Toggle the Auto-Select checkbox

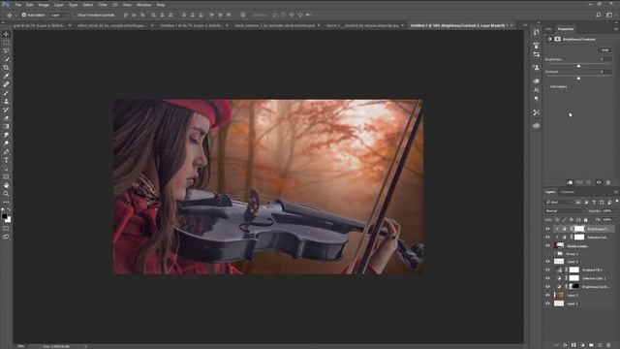[23, 16]
